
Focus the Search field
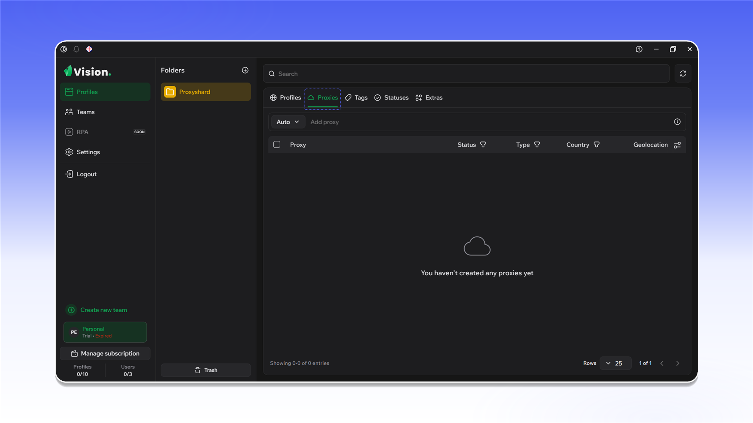point(466,74)
